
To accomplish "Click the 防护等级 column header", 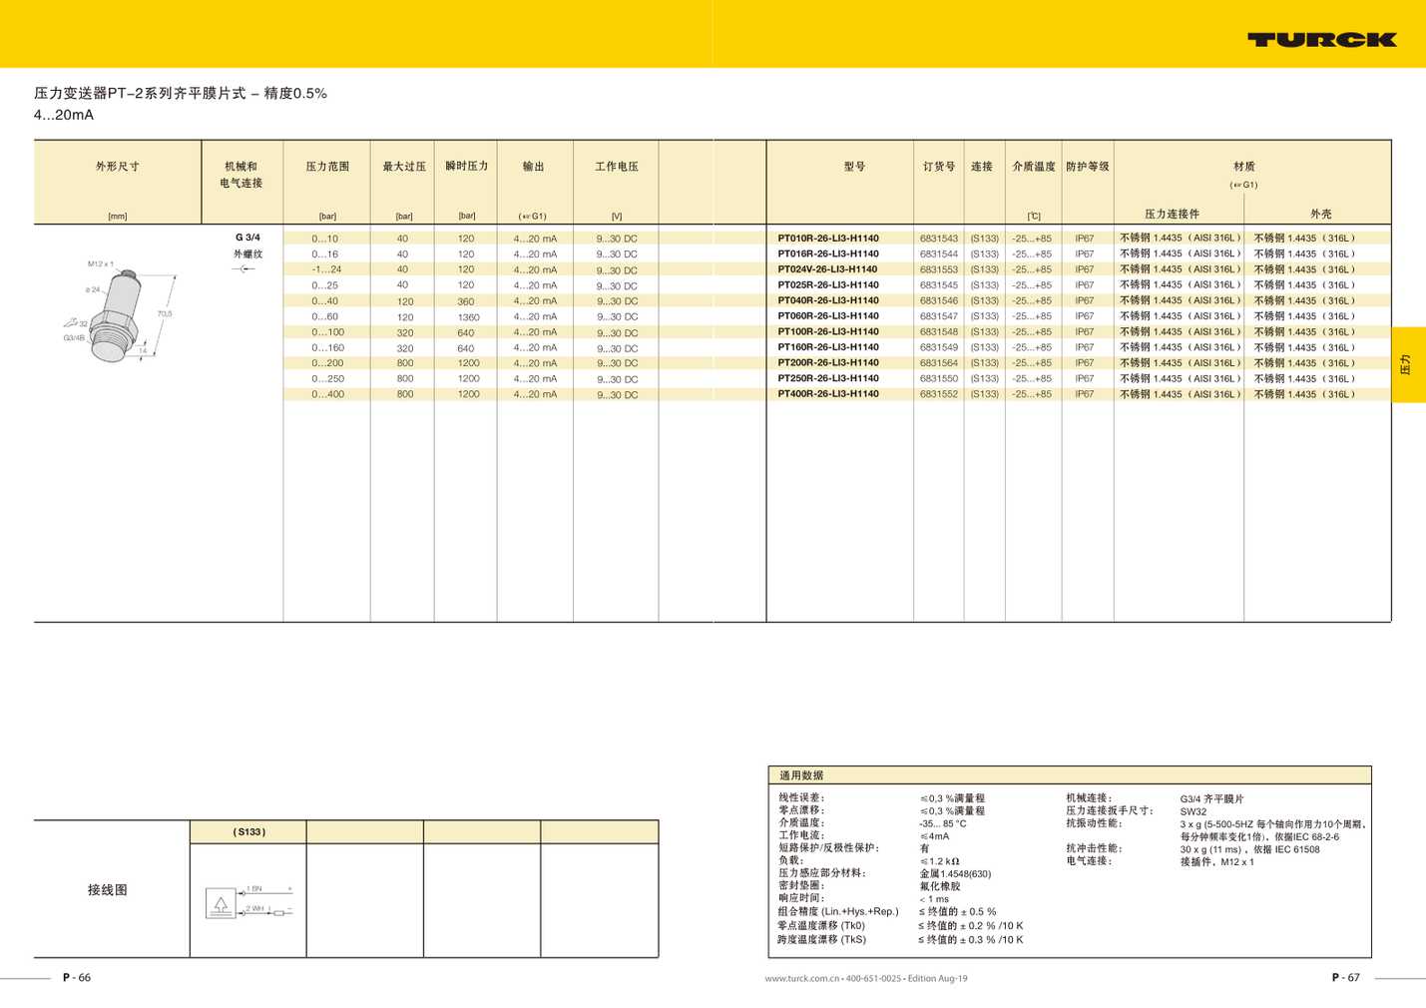I will 1088,167.
